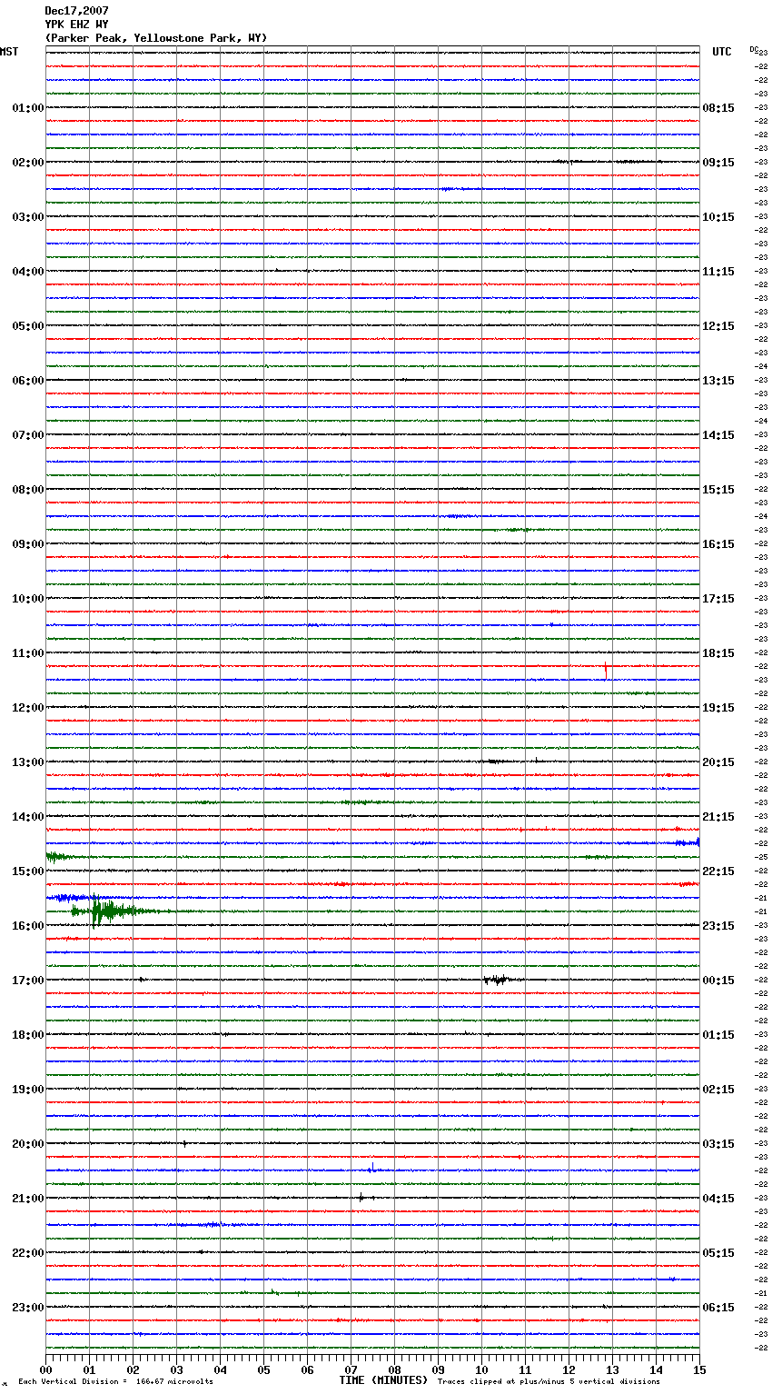Click the 17:15 UTC time label

tap(718, 599)
